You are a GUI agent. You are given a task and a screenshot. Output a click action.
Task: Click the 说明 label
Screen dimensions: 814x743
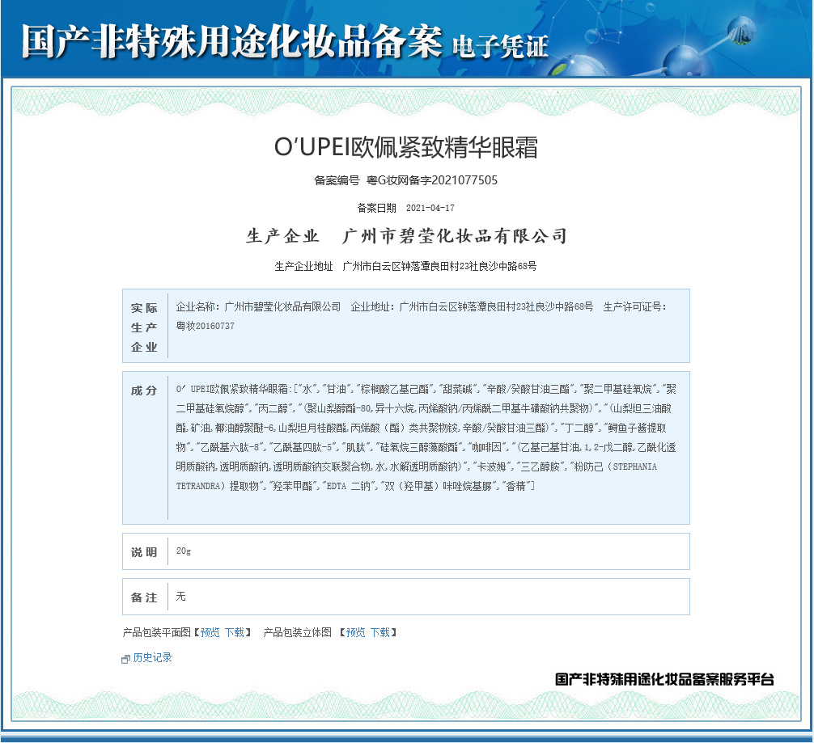pos(144,552)
